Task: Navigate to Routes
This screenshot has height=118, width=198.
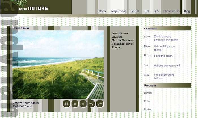Action: 135,11
